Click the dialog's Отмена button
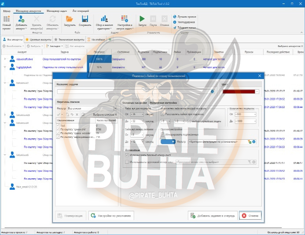Screen dimensions: 305x235 point(250,216)
